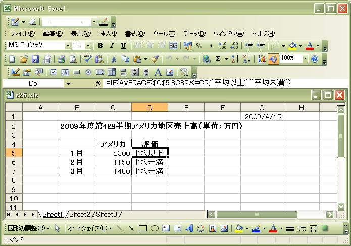
Task: Expand the font name dropdown
Action: (68, 46)
